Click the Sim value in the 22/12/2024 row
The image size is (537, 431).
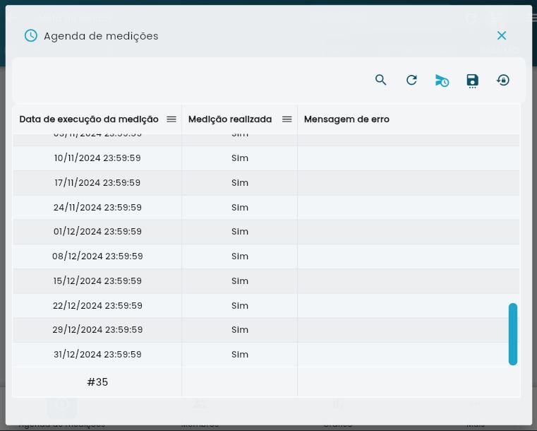[240, 305]
